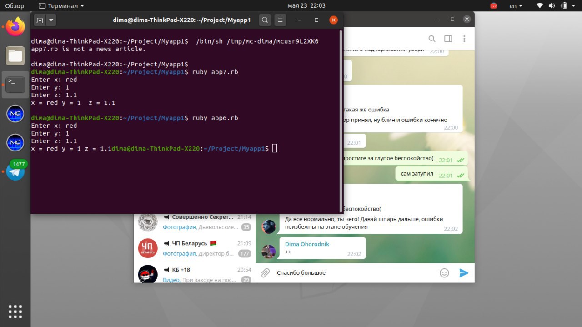Image resolution: width=582 pixels, height=327 pixels.
Task: Open the КБ +18 channel chat
Action: 195,274
